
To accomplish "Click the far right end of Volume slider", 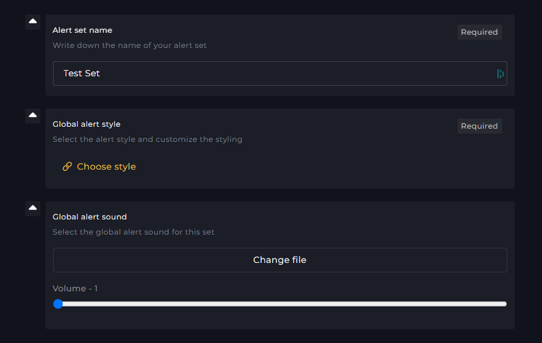I will click(x=505, y=304).
